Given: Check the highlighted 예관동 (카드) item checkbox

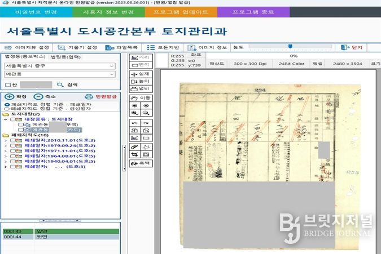Looking at the screenshot, I should (x=21, y=130).
